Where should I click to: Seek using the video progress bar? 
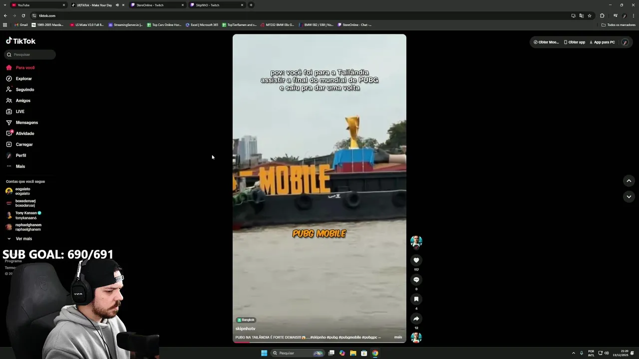pos(319,342)
